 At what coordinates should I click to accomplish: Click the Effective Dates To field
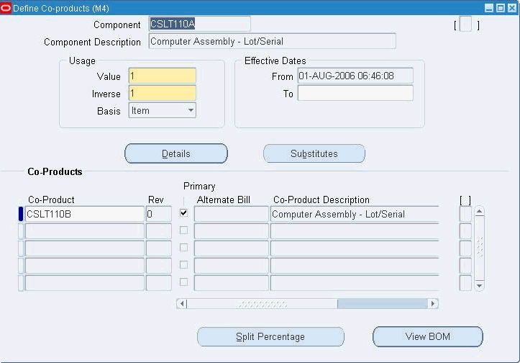point(355,93)
